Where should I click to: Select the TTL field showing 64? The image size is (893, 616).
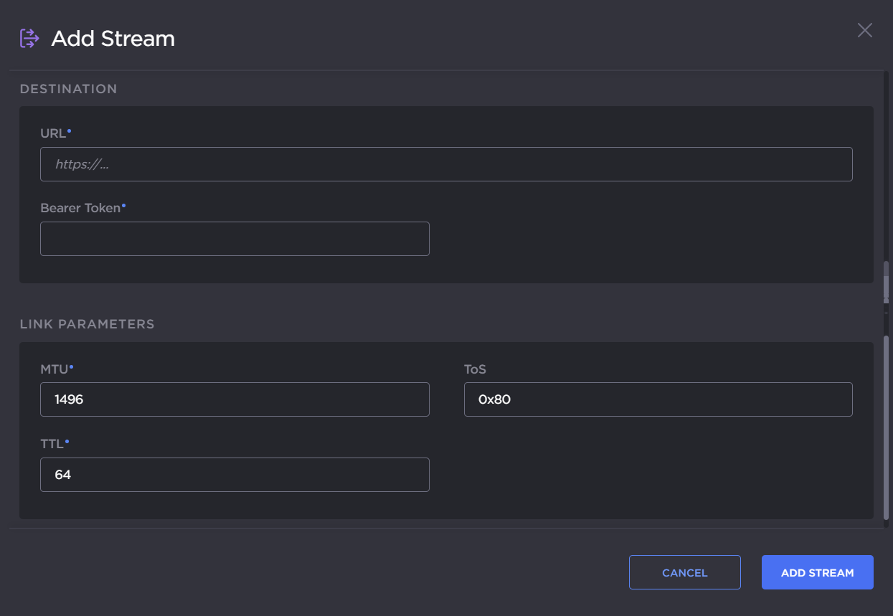point(235,475)
